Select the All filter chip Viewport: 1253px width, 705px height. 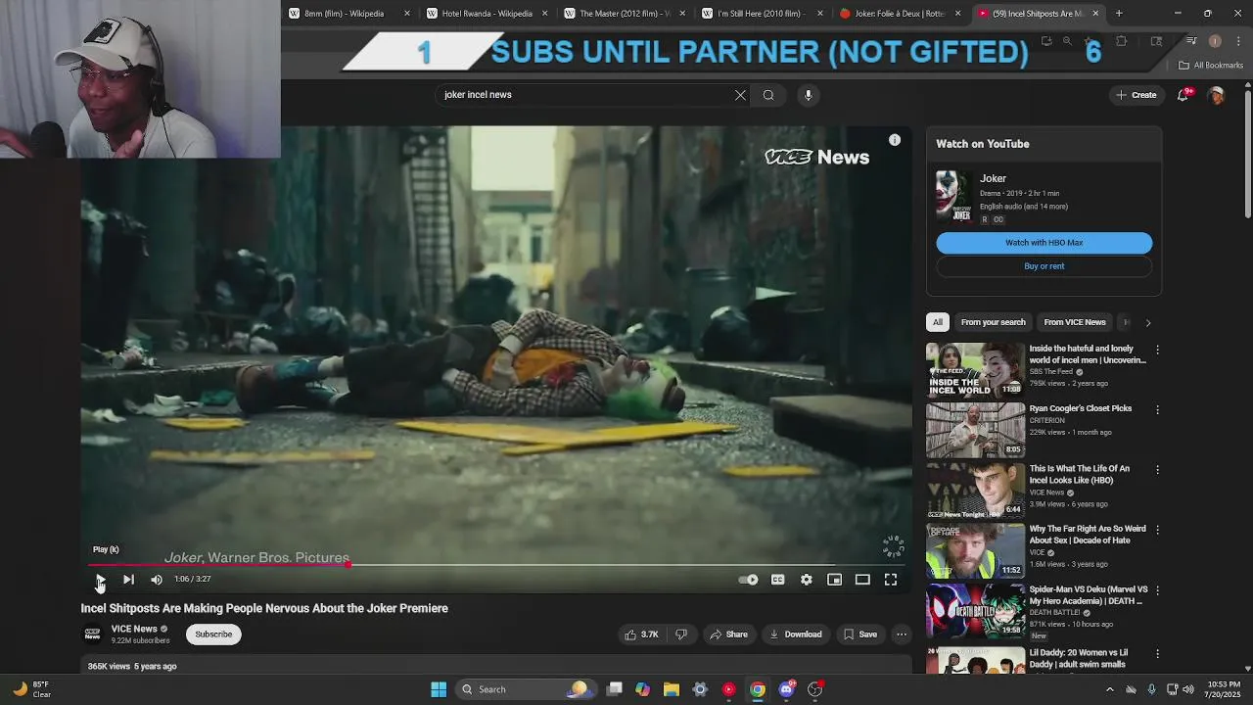click(x=938, y=322)
